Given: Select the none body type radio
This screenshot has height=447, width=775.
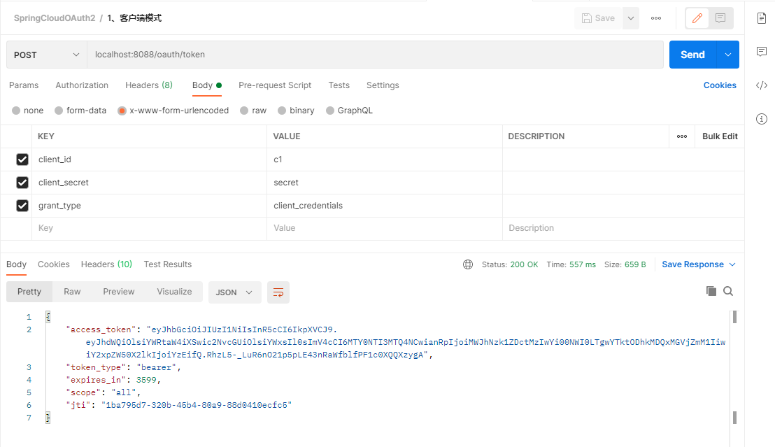Looking at the screenshot, I should point(16,111).
